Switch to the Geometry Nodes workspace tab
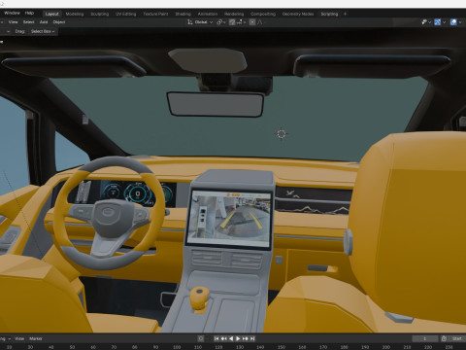The height and width of the screenshot is (350, 466). point(298,14)
